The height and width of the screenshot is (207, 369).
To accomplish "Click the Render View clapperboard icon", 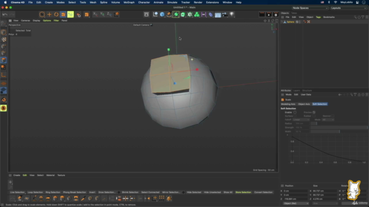I will coord(262,14).
